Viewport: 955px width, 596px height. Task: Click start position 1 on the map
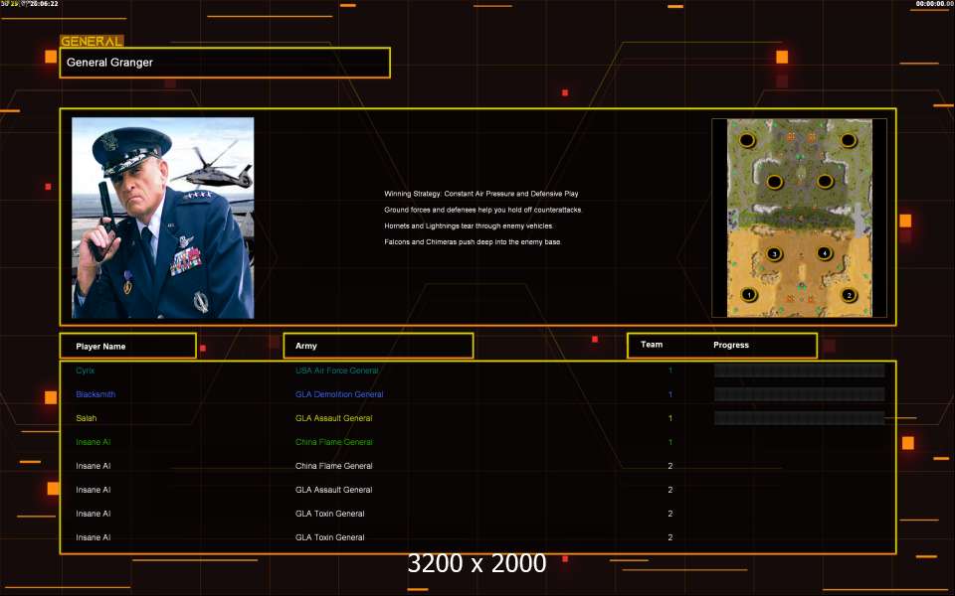749,295
